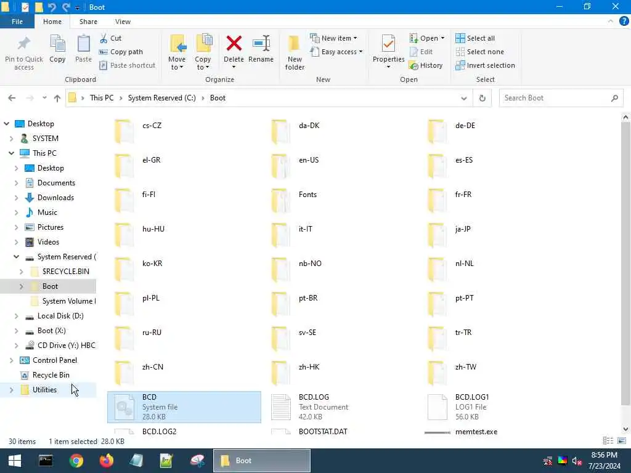Screen dimensions: 631x473
Task: Click into the Search Boot field
Action: point(561,98)
